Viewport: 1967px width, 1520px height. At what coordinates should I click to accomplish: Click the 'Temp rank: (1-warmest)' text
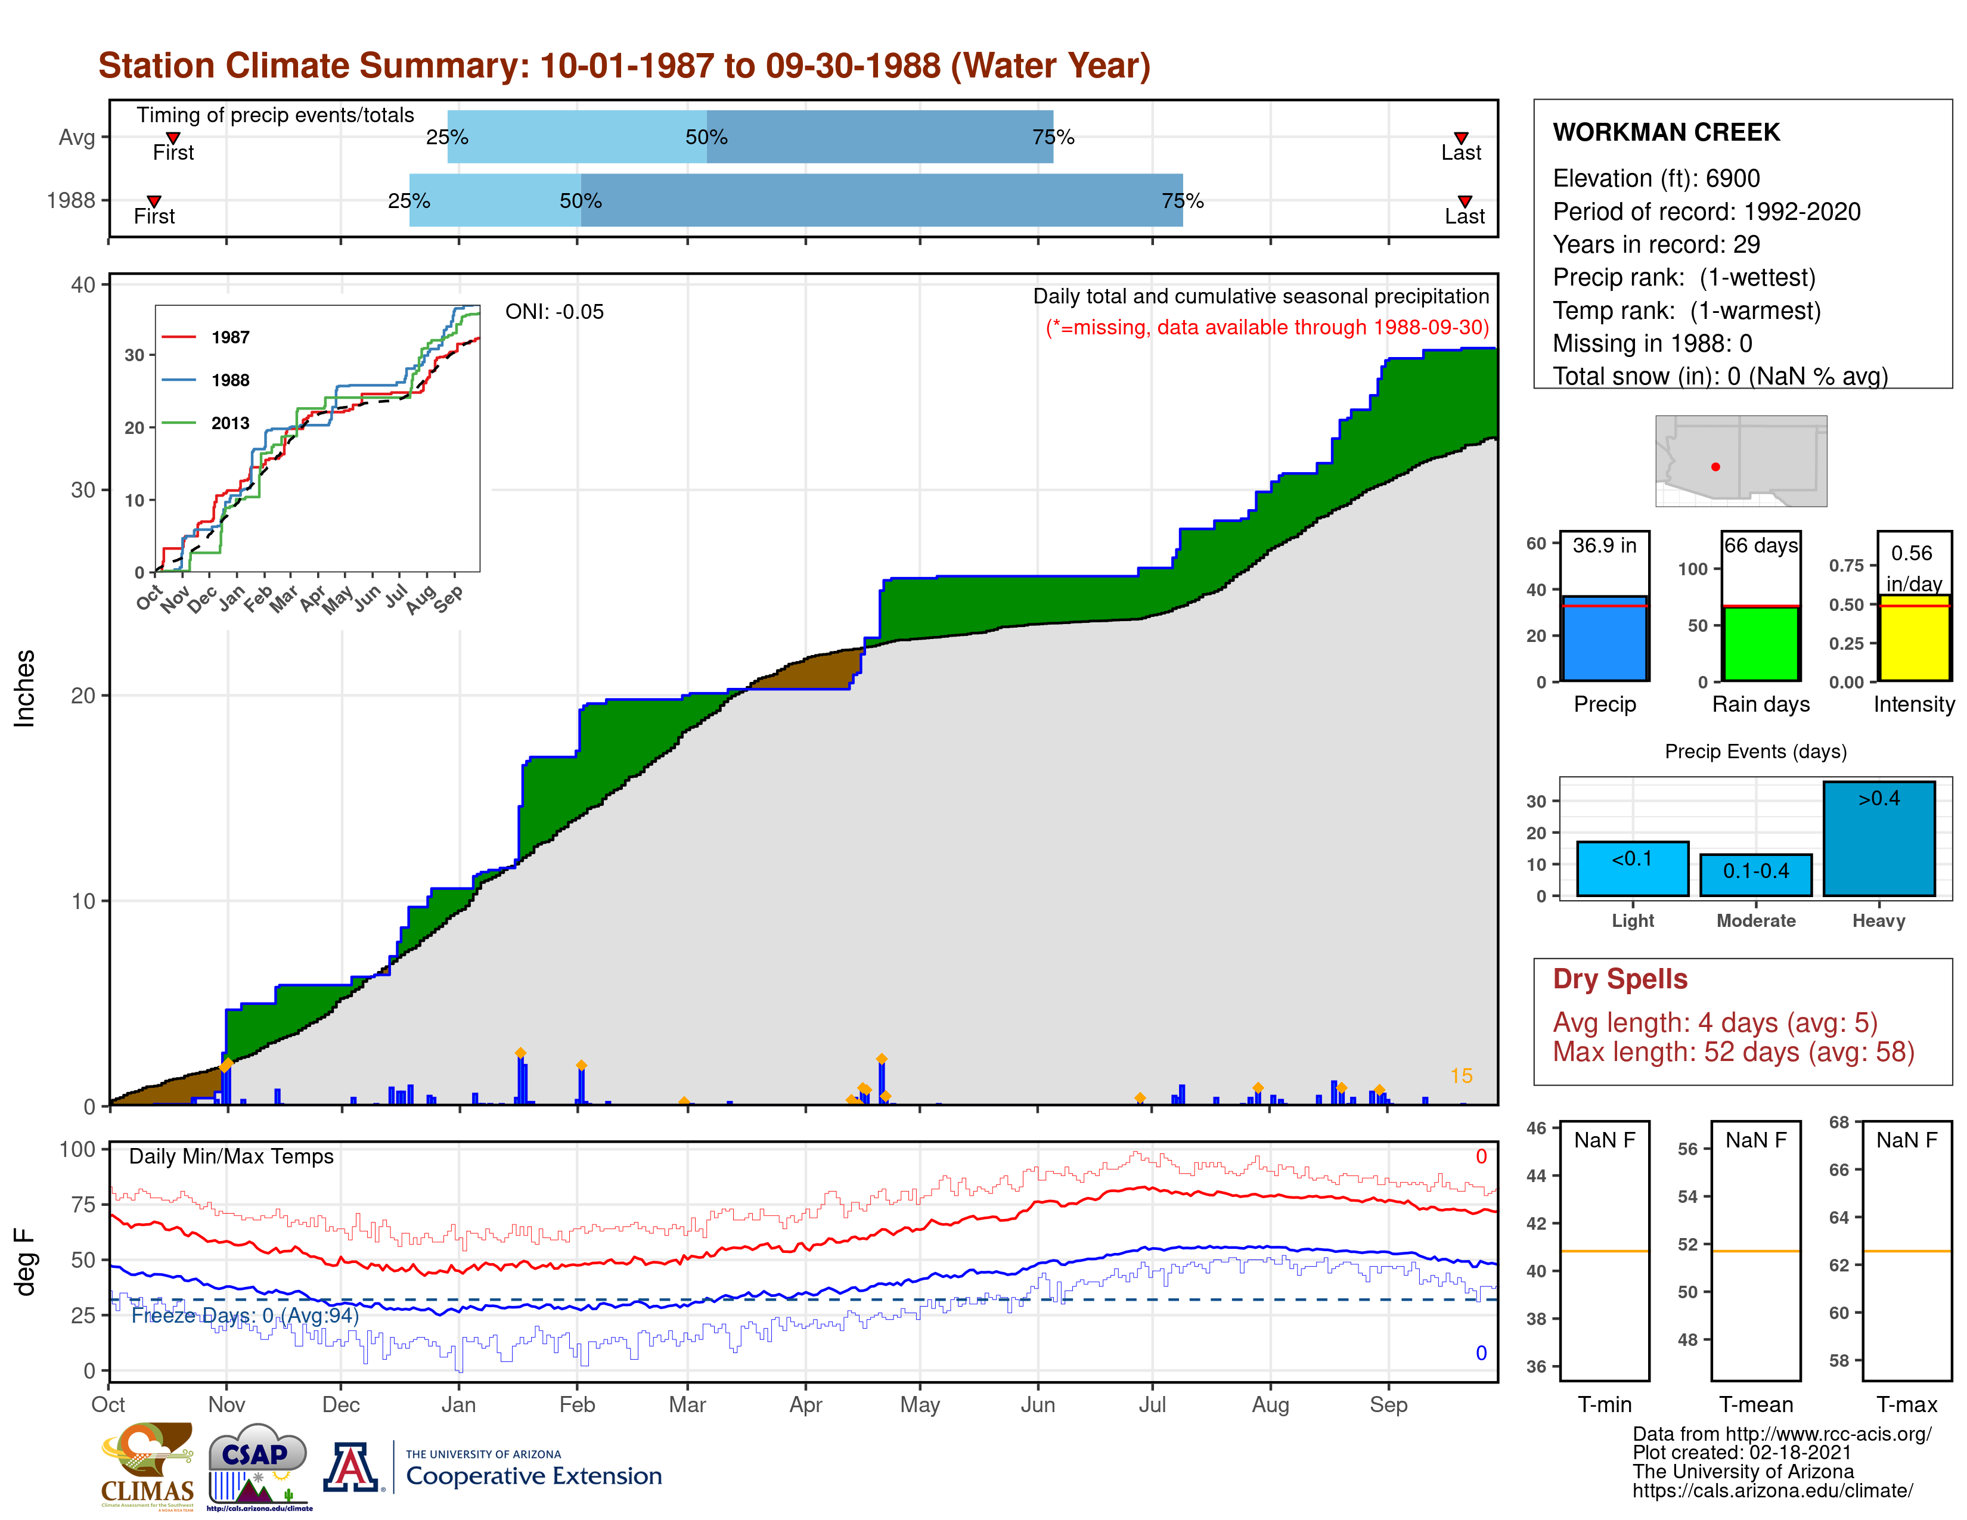[x=1687, y=311]
